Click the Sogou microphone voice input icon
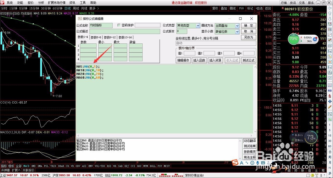Image resolution: width=333 pixels, height=178 pixels. pos(258,163)
